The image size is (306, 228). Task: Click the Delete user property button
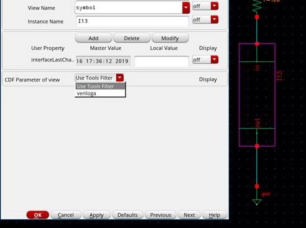click(x=132, y=38)
